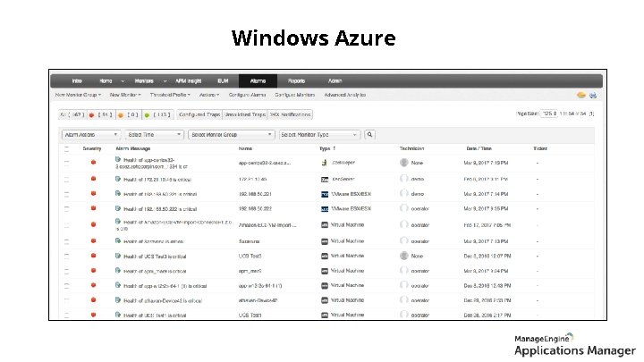Image resolution: width=644 pixels, height=362 pixels.
Task: Open alarm message icon for UCS Test1
Action: pyautogui.click(x=118, y=315)
